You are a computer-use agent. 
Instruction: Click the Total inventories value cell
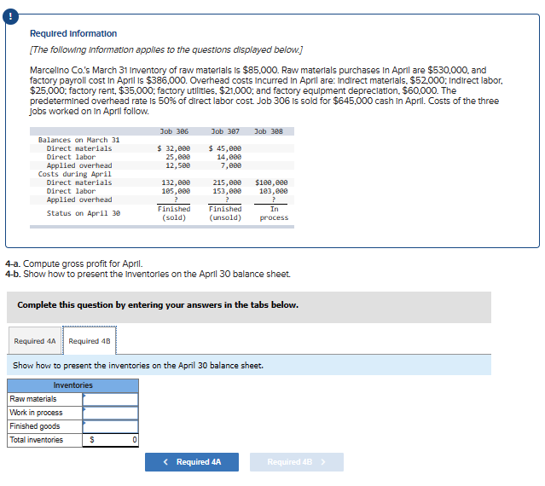tap(110, 440)
